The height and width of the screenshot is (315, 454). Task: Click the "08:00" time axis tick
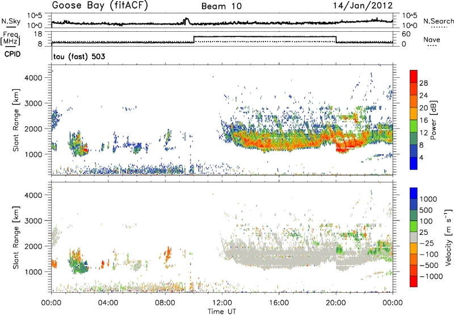(x=165, y=303)
